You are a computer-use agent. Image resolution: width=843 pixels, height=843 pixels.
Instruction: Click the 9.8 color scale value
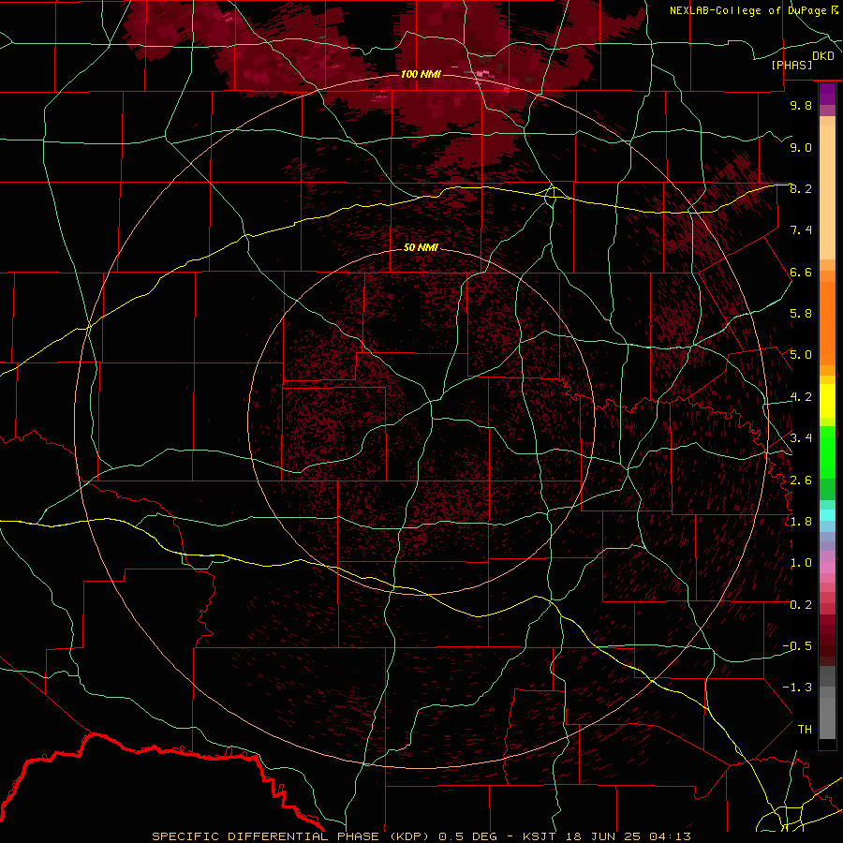click(801, 106)
